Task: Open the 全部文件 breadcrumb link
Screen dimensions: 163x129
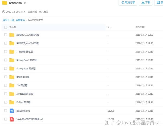Action: pyautogui.click(x=20, y=20)
